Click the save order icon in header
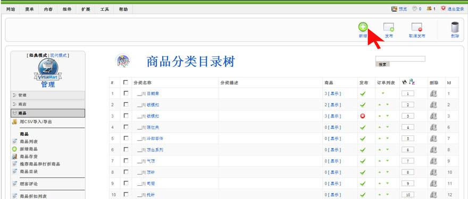This screenshot has width=468, height=199. [x=405, y=82]
